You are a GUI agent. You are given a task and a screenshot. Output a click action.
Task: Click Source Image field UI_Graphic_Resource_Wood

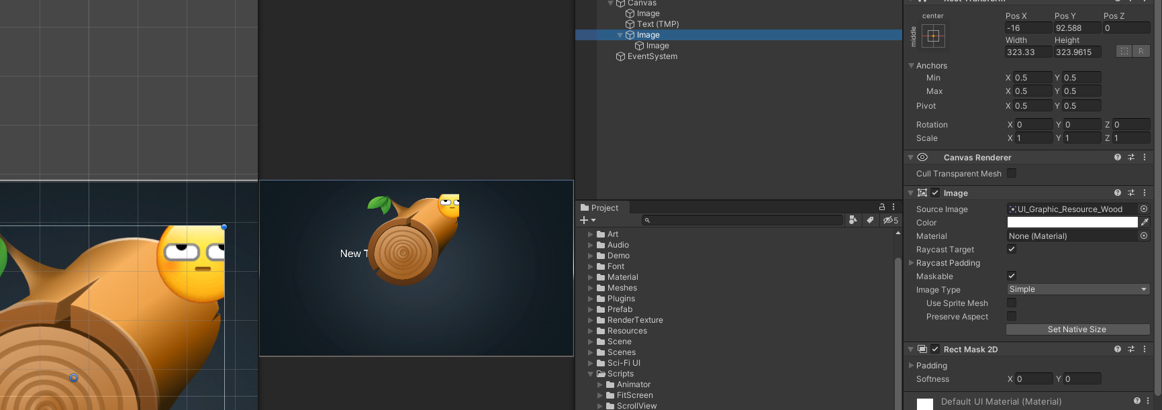(1072, 209)
